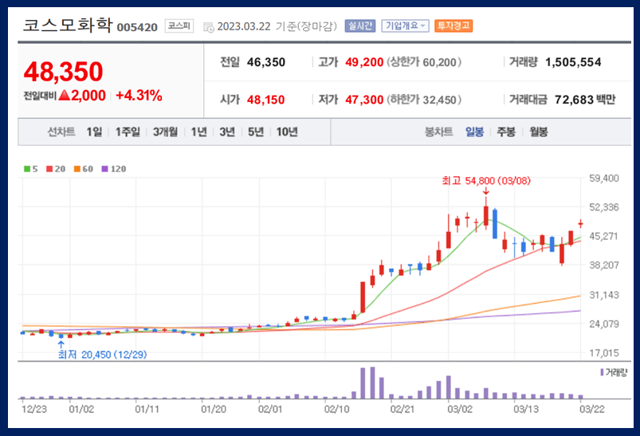Switch to 주봉 weekly candle chart
Screen dimensions: 640x436
506,132
